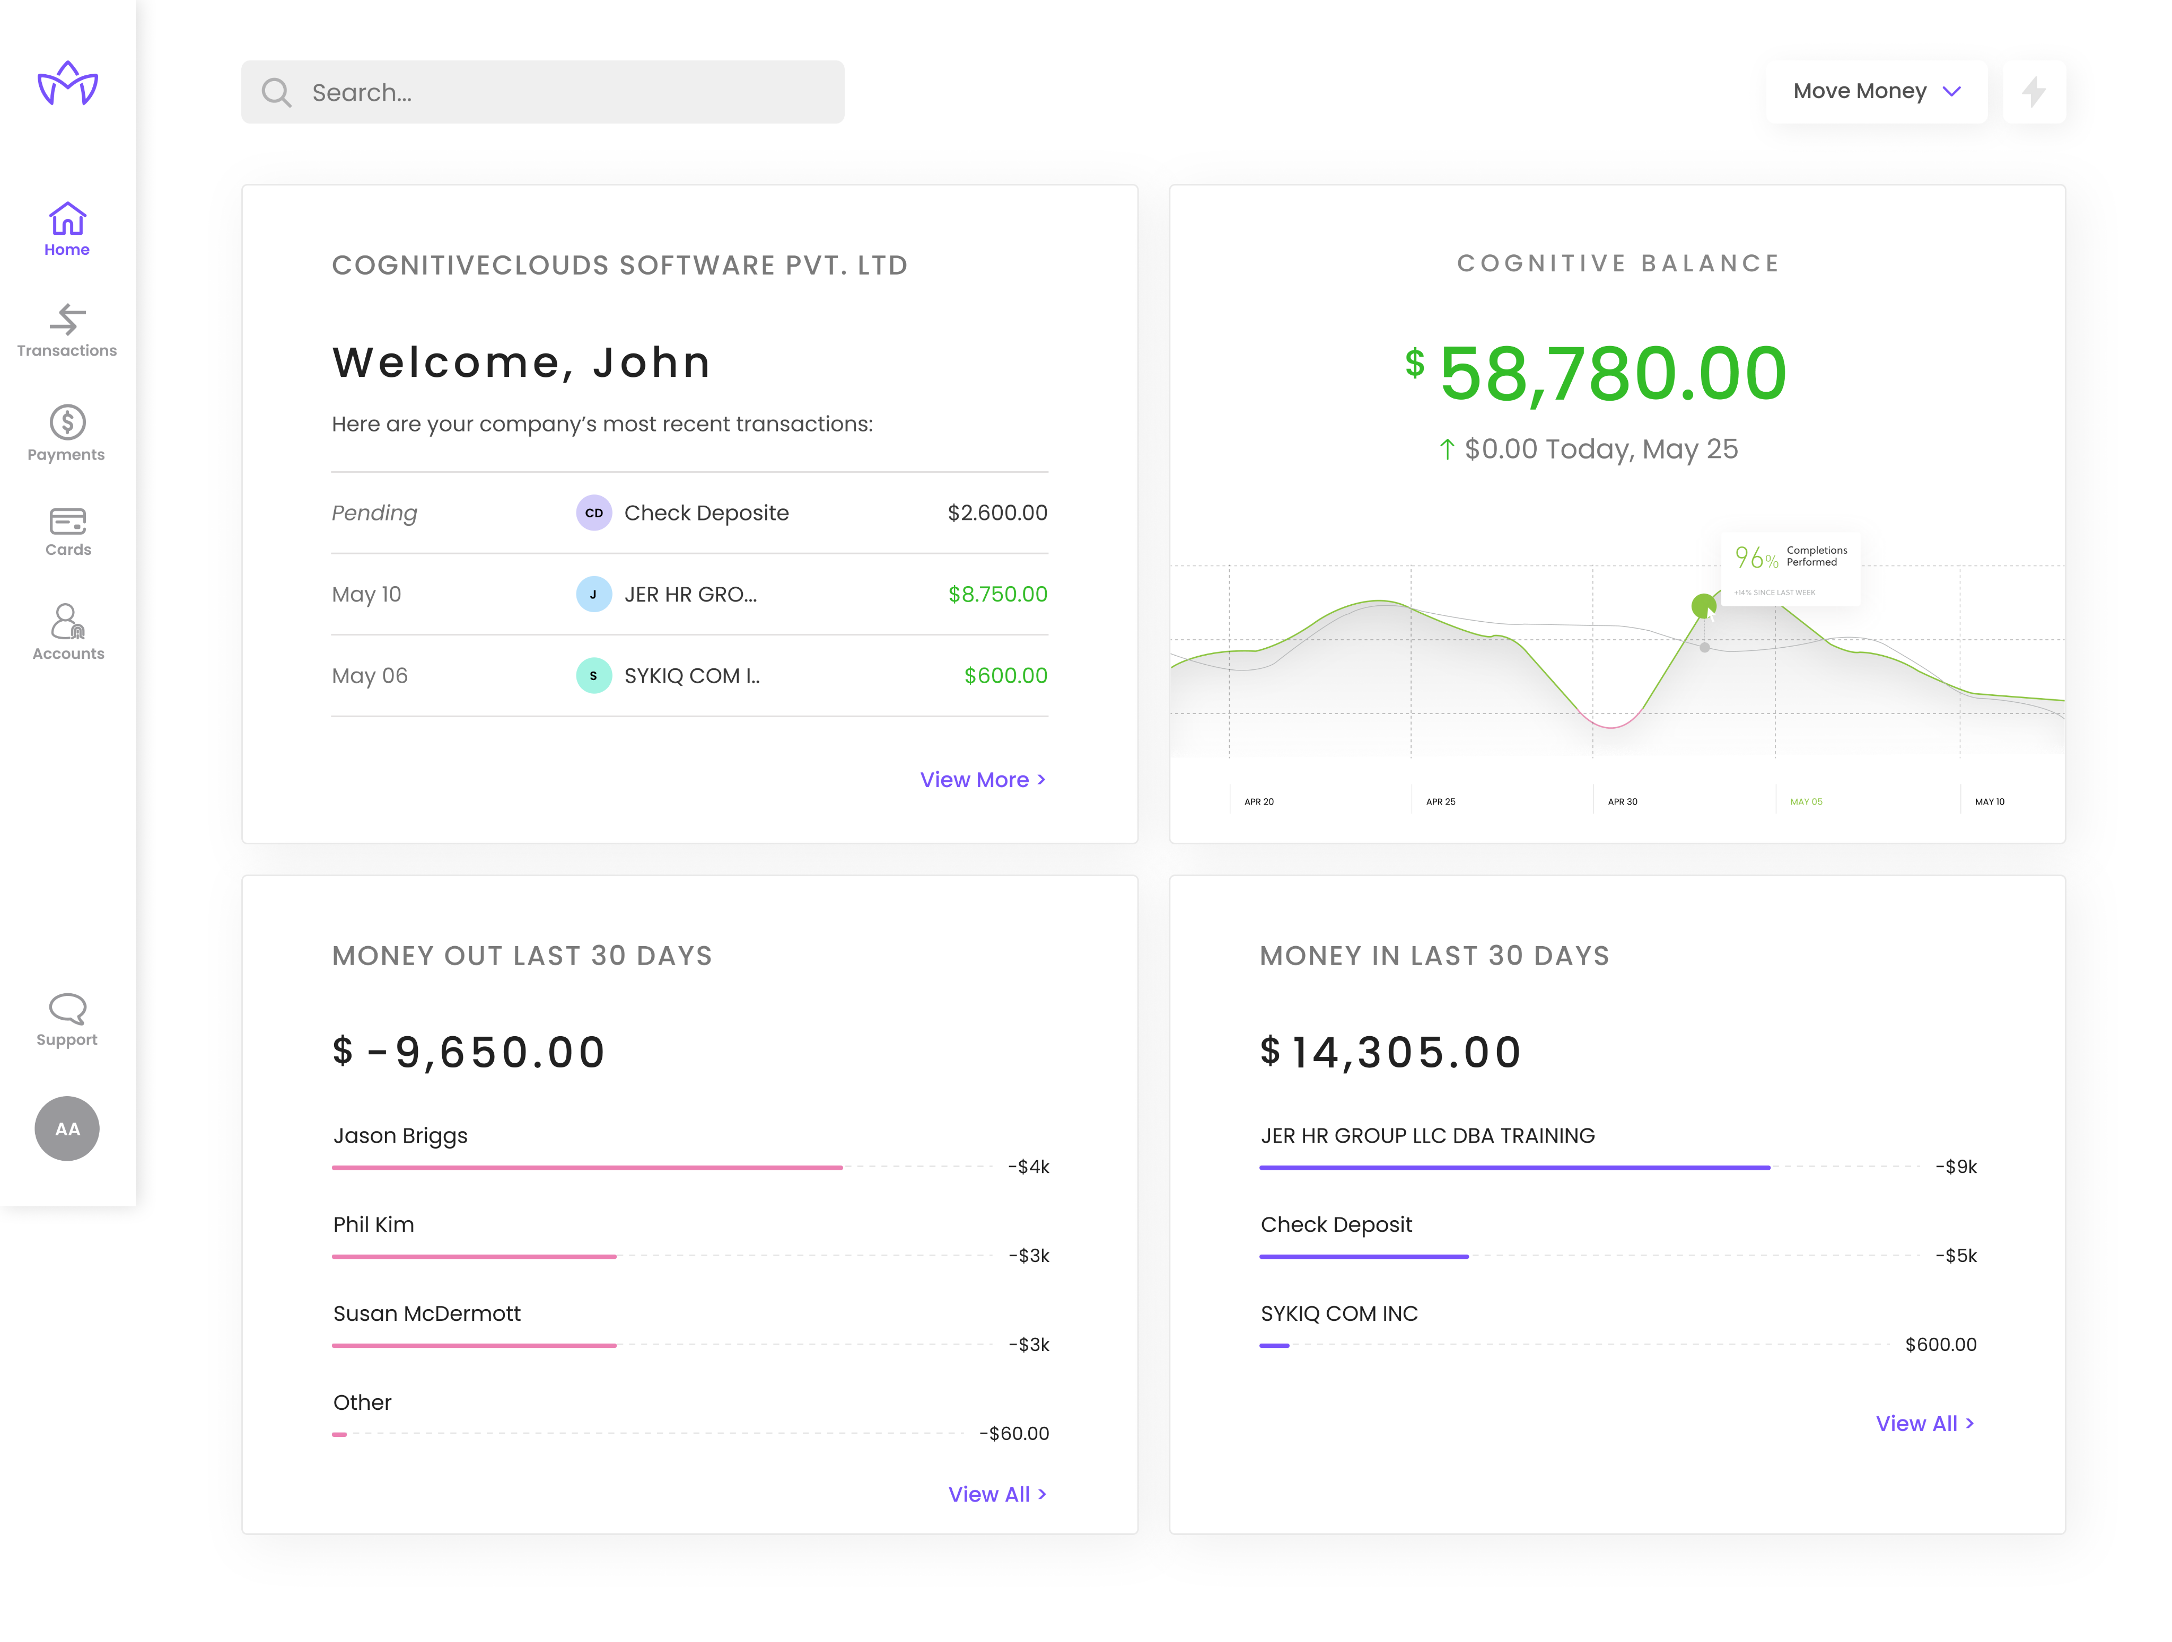
Task: Click View More in recent transactions
Action: [982, 779]
